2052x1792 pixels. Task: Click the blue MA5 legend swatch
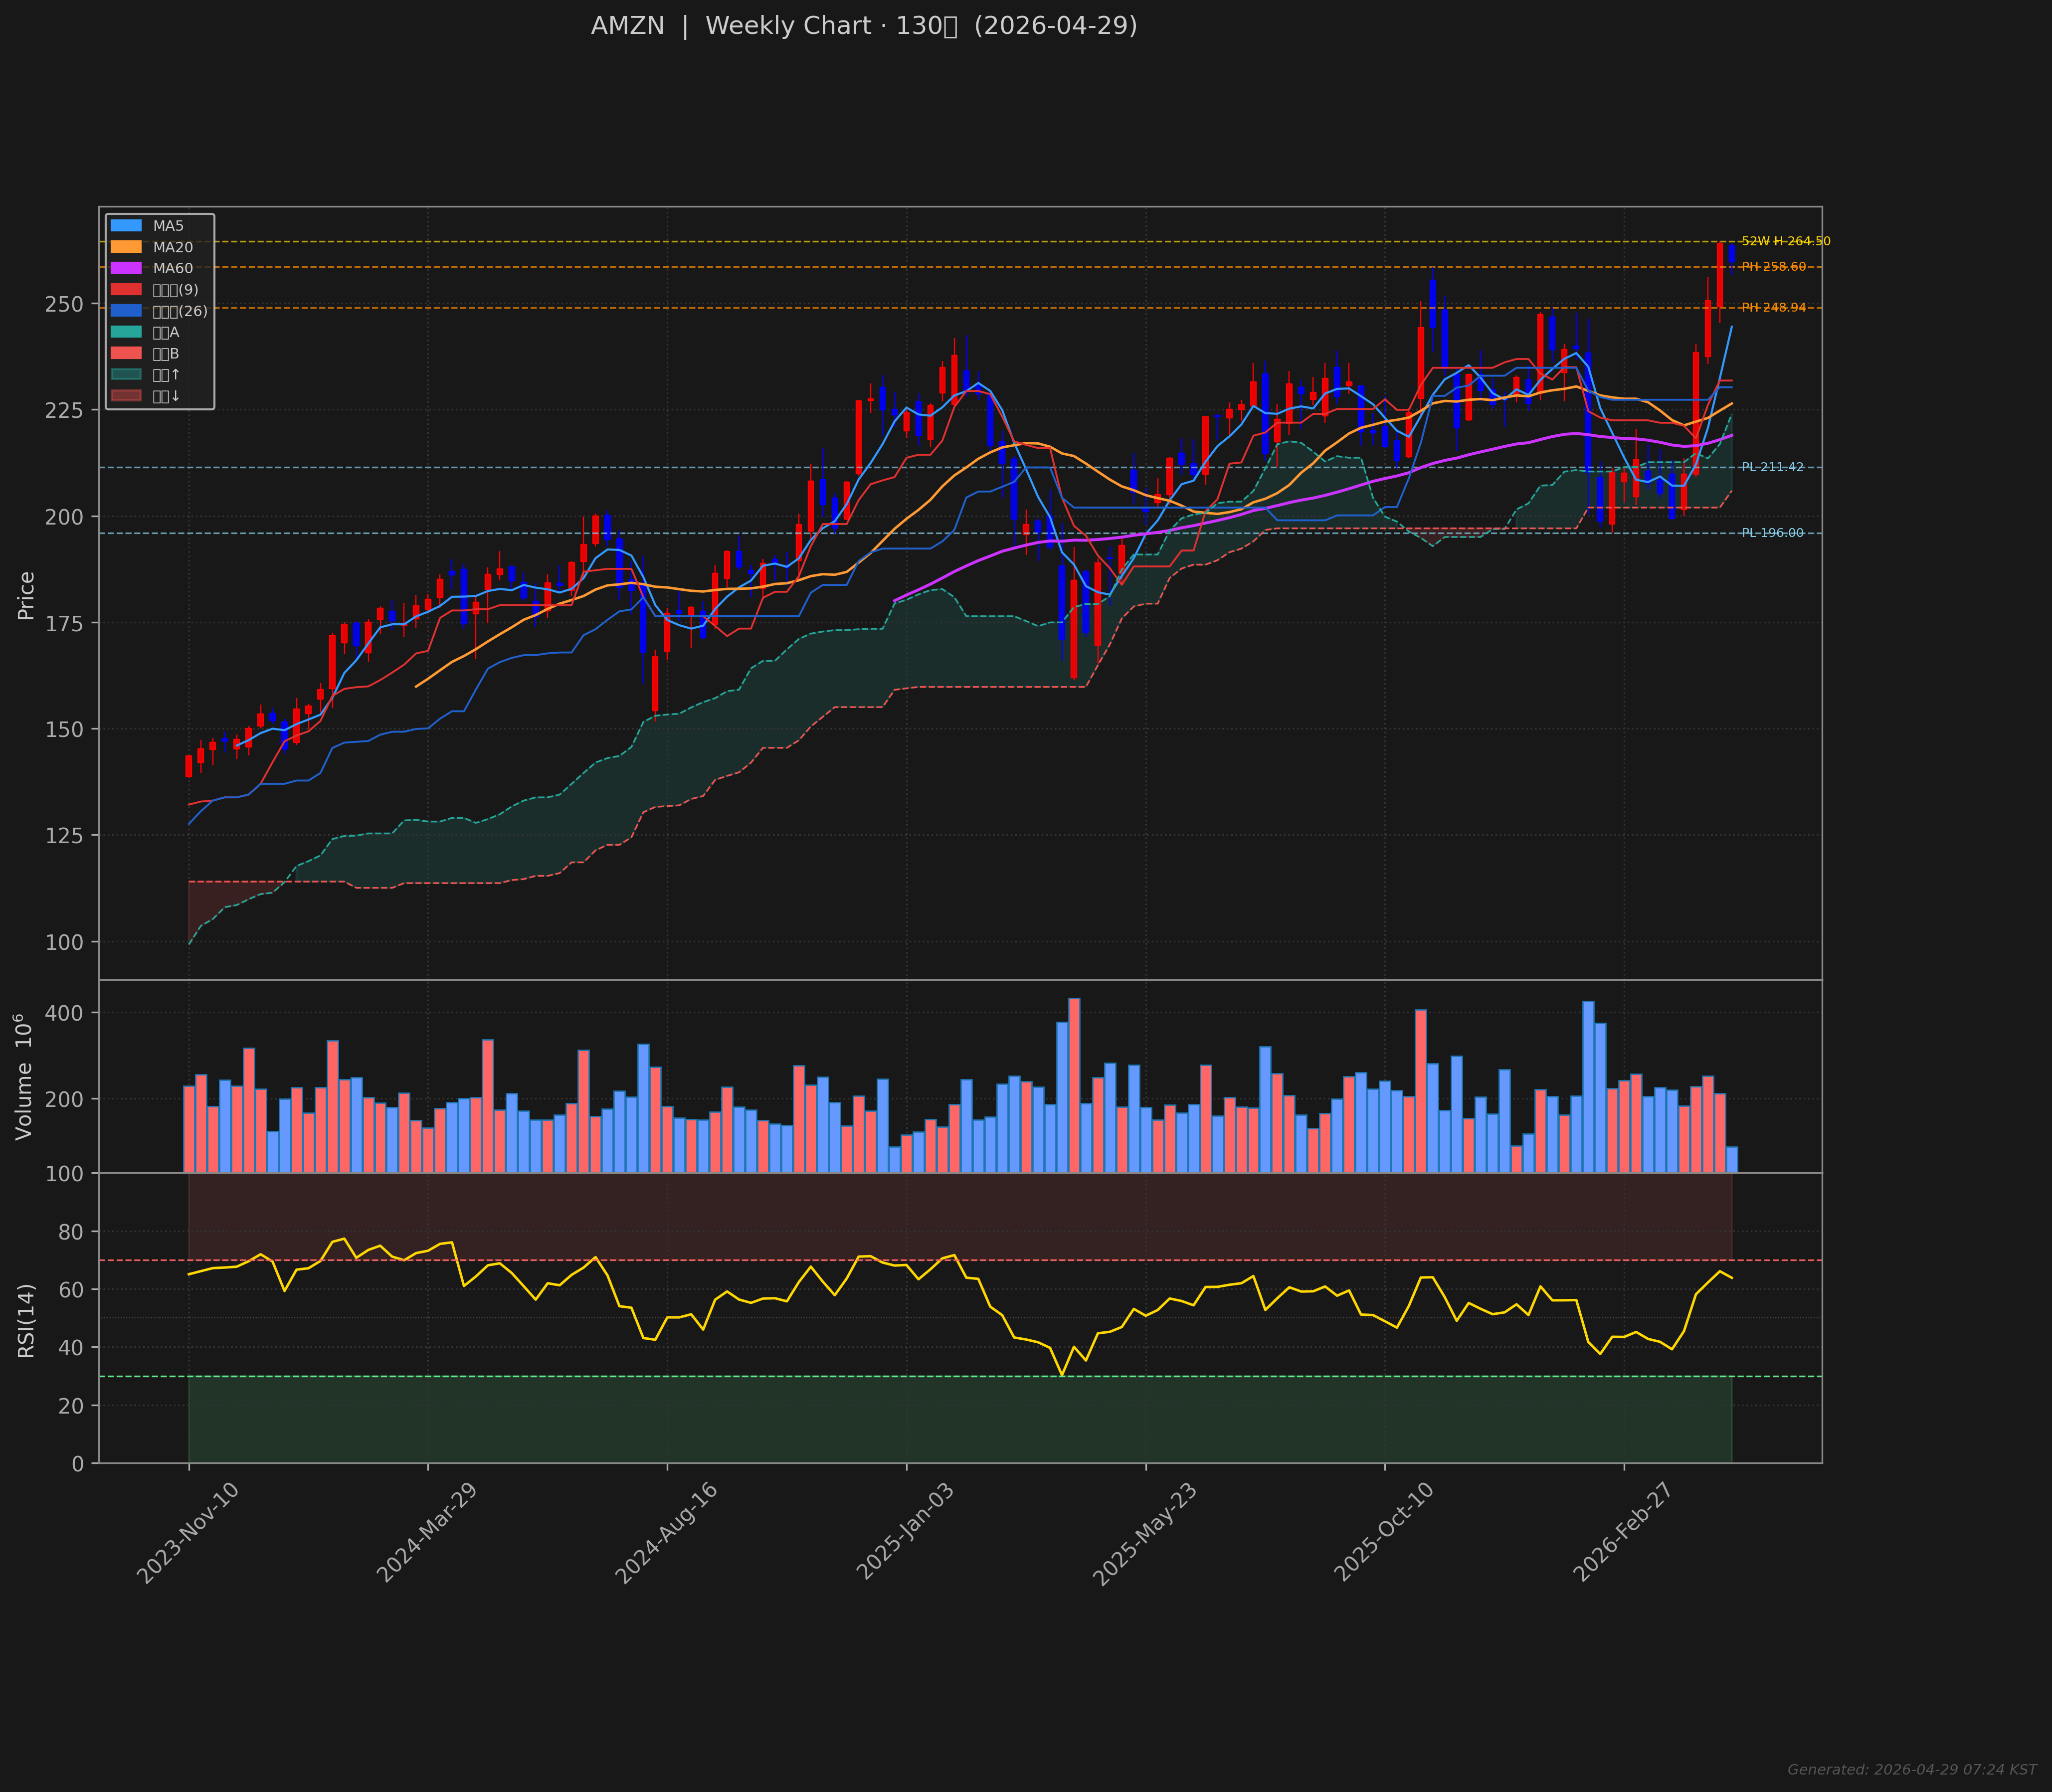[x=126, y=226]
